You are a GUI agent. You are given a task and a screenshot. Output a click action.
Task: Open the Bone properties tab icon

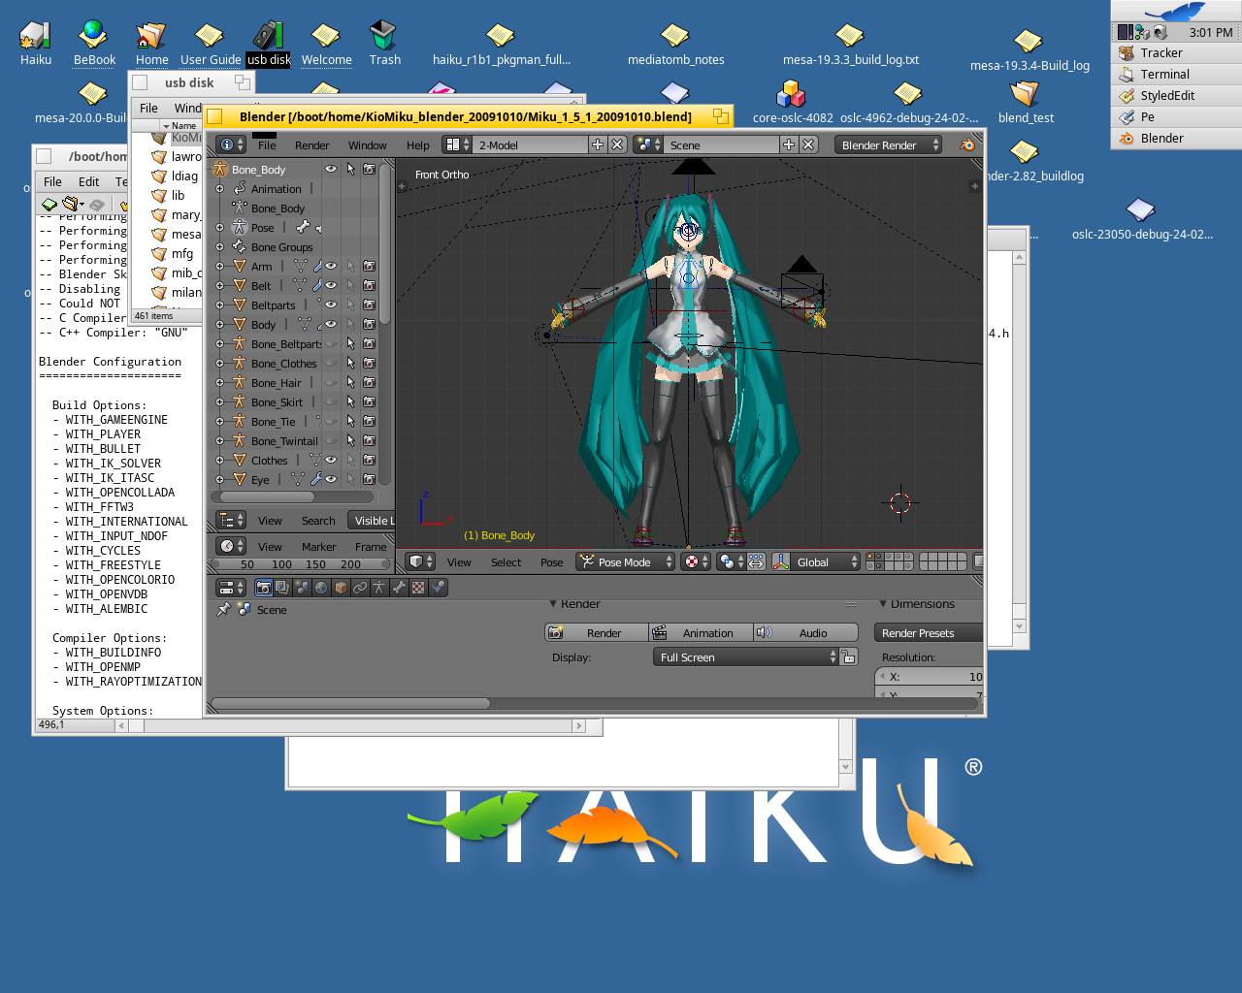click(x=399, y=588)
